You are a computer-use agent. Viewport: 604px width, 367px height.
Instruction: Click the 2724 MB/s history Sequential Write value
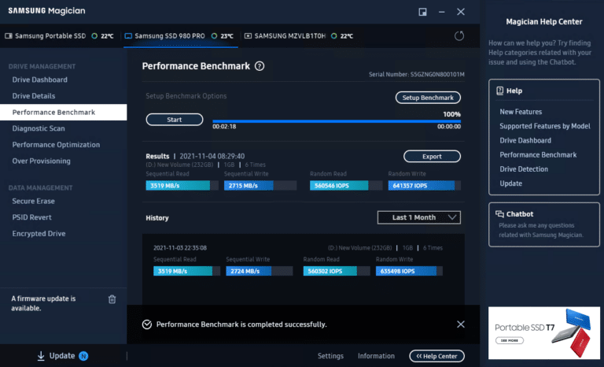point(260,271)
